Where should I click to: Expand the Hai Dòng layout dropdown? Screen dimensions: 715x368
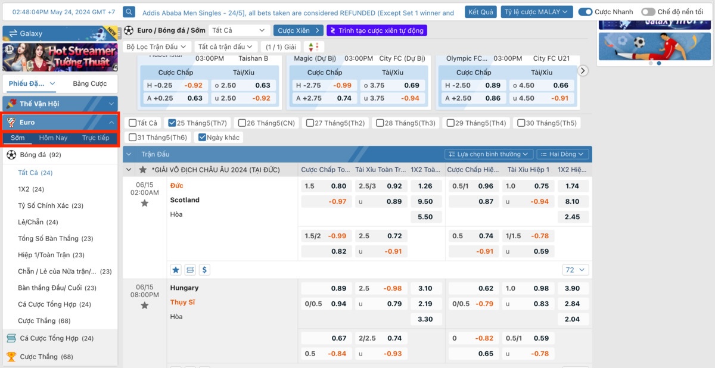coord(563,154)
